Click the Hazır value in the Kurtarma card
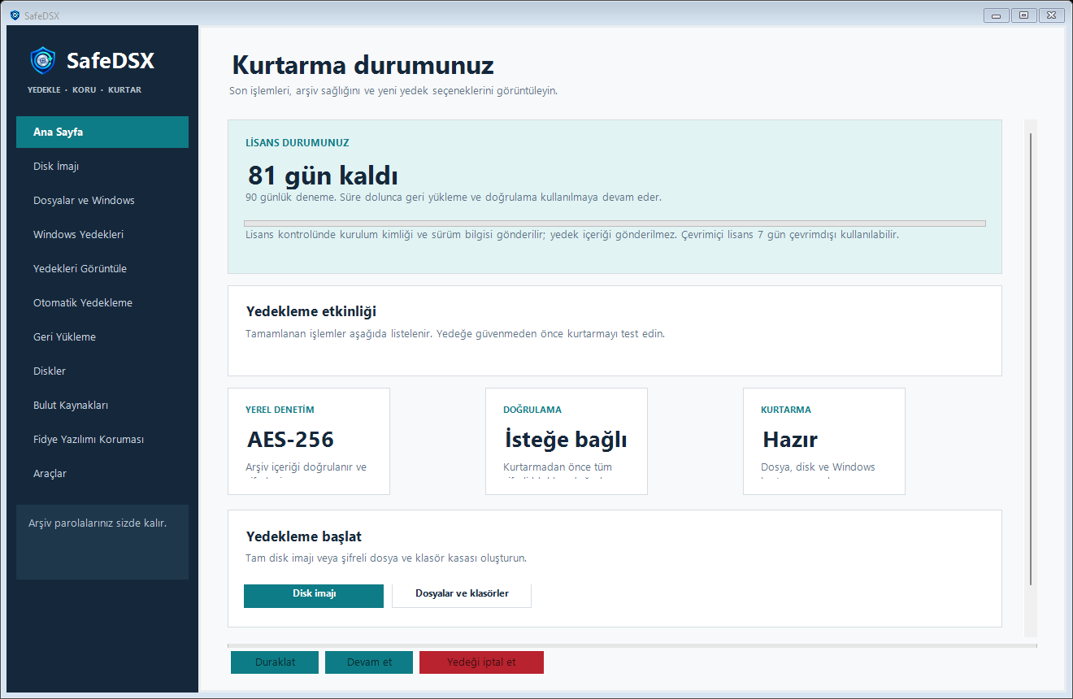1073x699 pixels. coord(790,440)
